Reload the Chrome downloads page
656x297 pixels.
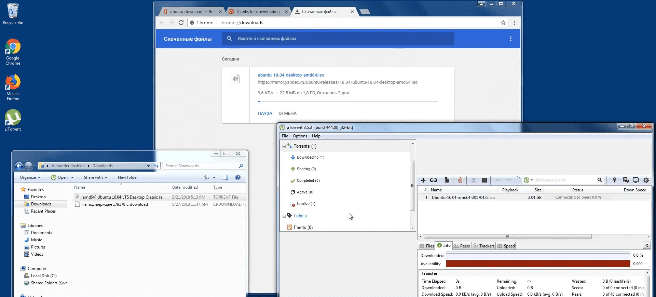click(x=181, y=23)
